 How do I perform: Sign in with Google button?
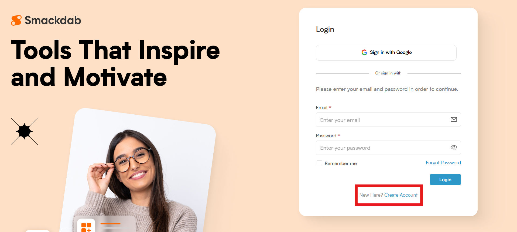tap(386, 53)
